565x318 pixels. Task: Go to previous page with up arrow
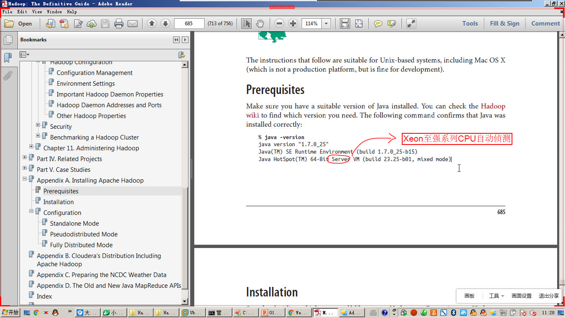pyautogui.click(x=152, y=24)
